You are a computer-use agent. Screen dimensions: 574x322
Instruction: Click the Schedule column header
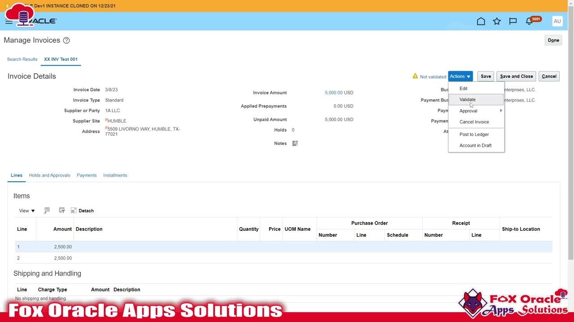(x=397, y=235)
